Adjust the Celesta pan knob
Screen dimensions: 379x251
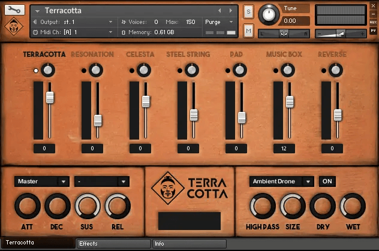coord(144,70)
